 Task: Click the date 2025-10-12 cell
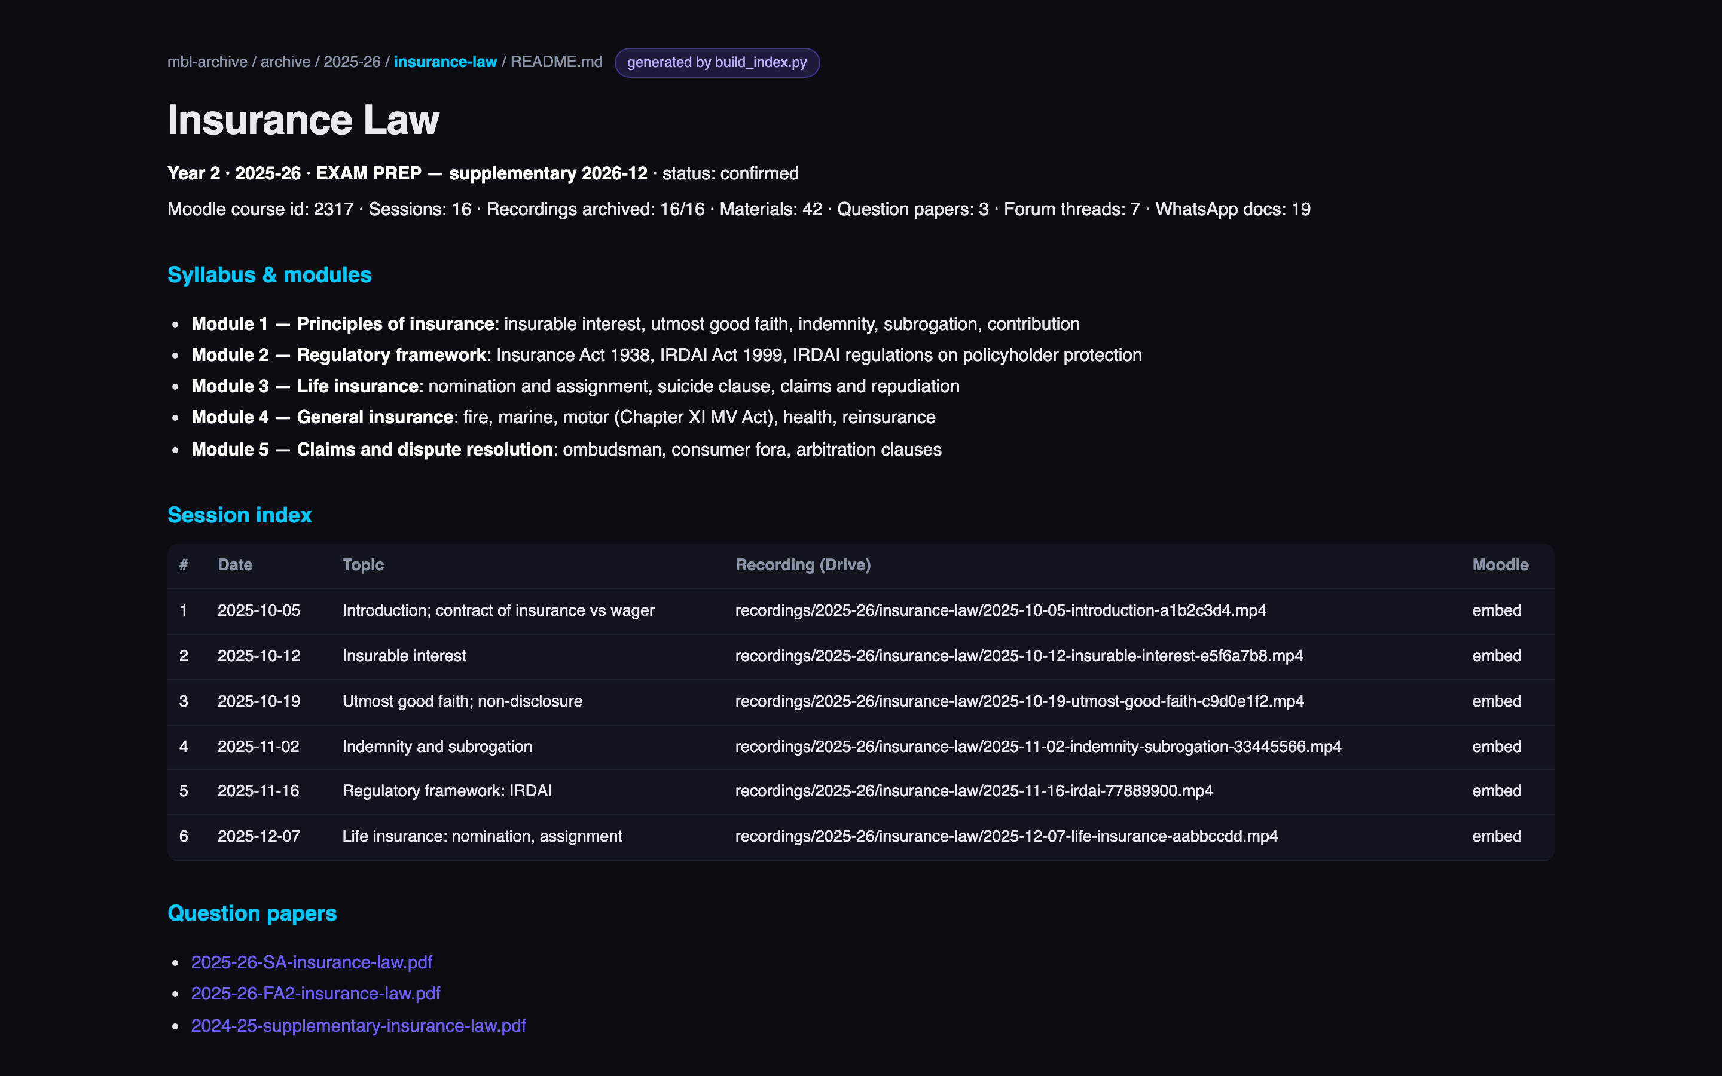click(x=259, y=656)
